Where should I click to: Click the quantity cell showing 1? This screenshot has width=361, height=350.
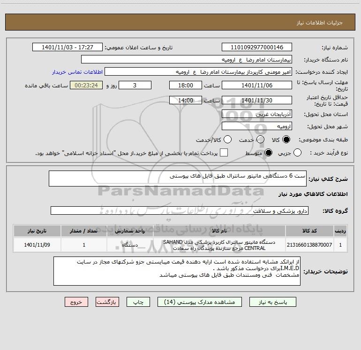(84, 245)
